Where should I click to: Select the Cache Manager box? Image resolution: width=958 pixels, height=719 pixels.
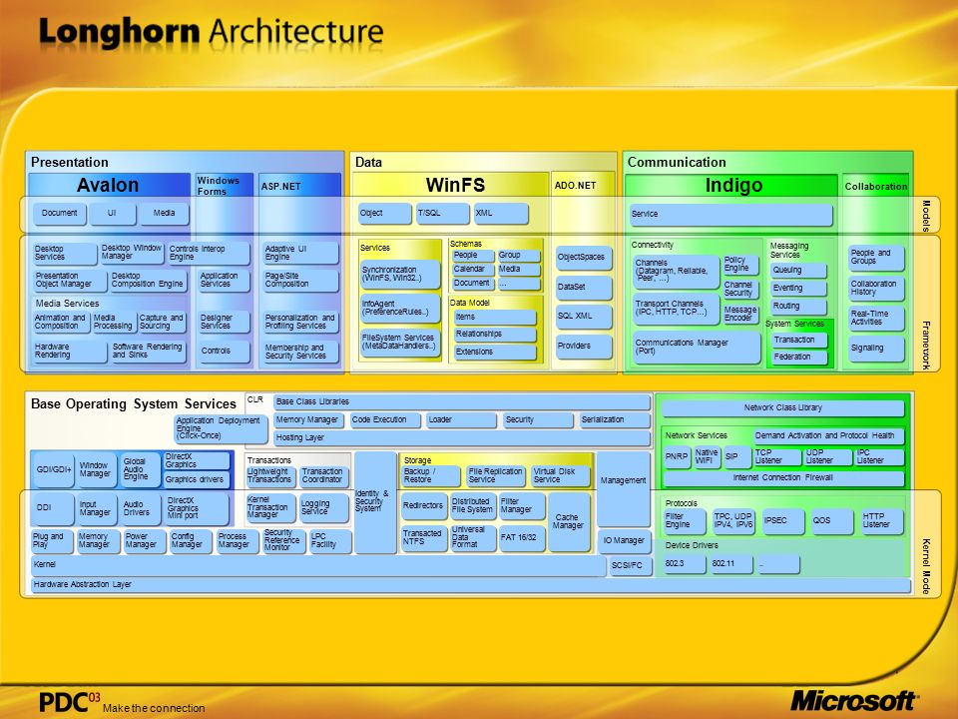(570, 522)
